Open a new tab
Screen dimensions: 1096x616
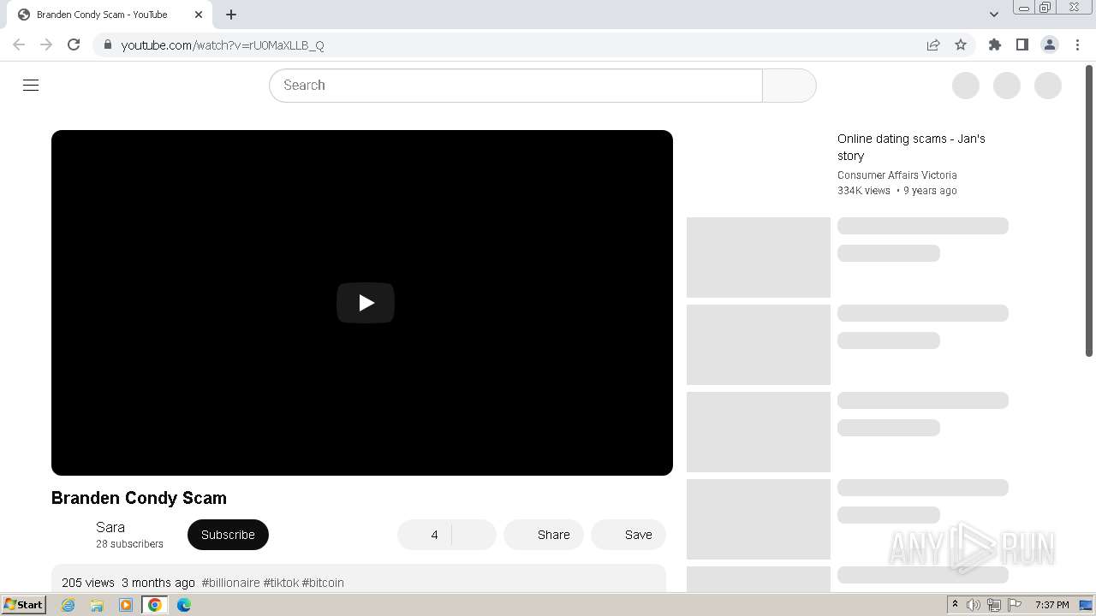231,15
